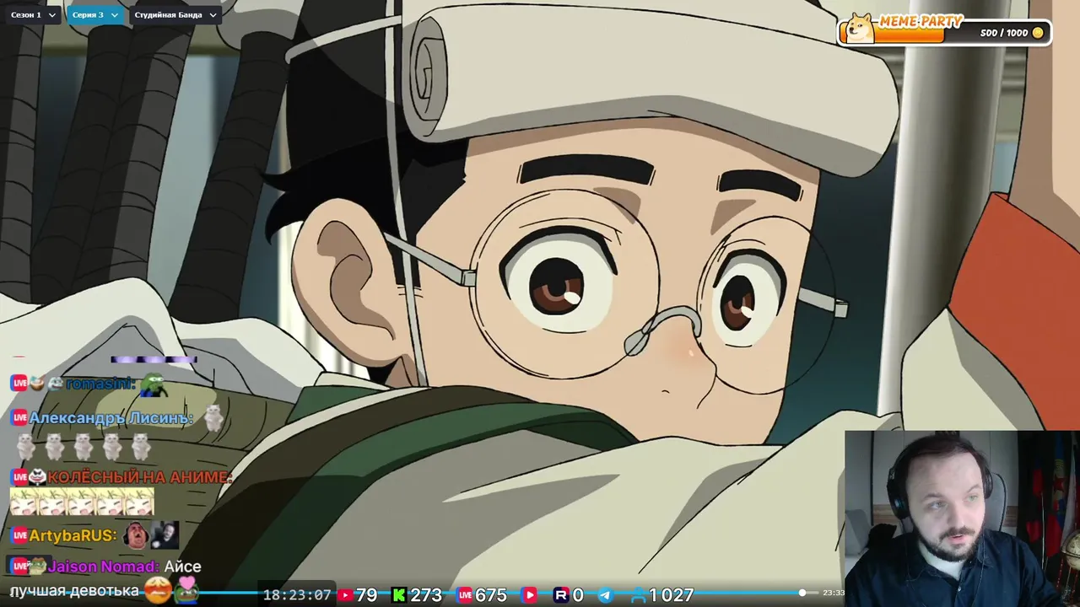This screenshot has height=607, width=1080.
Task: Click the streamer webcam overlay
Action: [x=962, y=518]
